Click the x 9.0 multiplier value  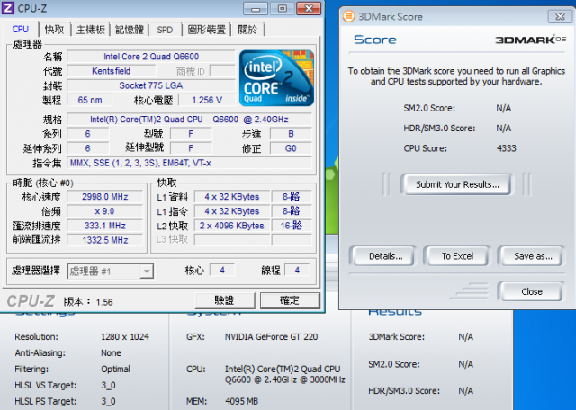[105, 211]
